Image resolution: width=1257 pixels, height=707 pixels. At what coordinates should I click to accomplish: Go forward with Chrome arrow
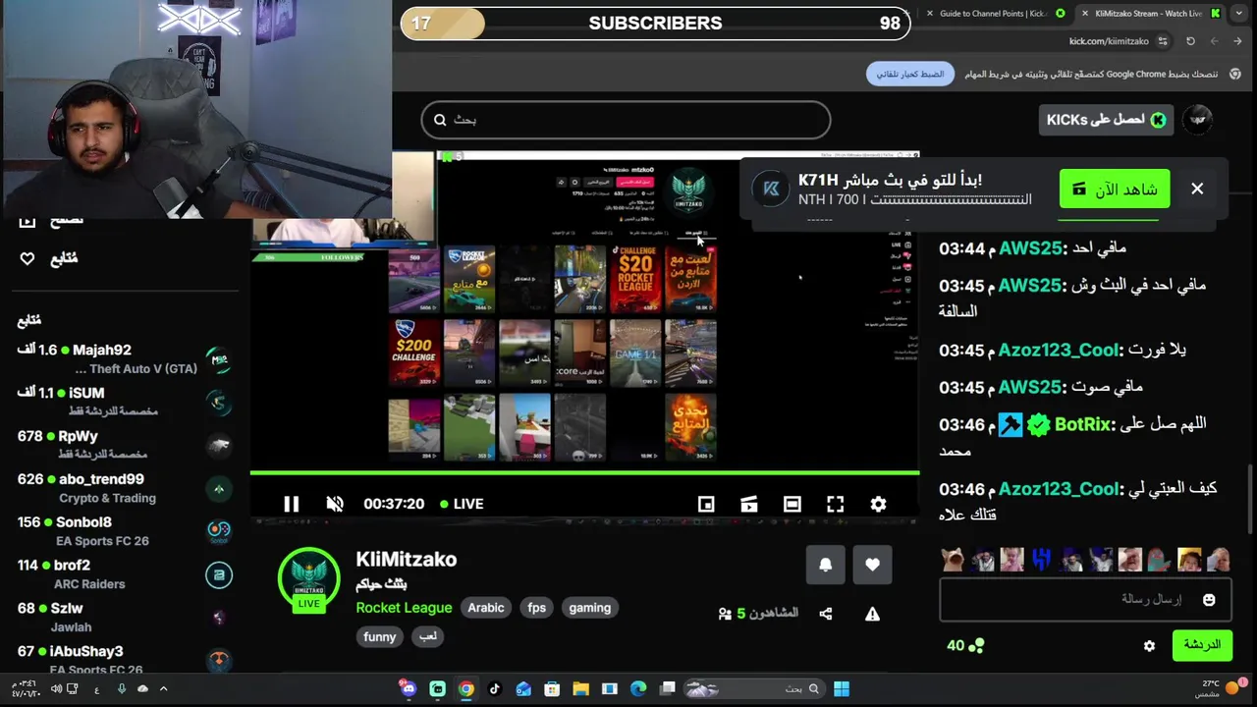[1214, 41]
